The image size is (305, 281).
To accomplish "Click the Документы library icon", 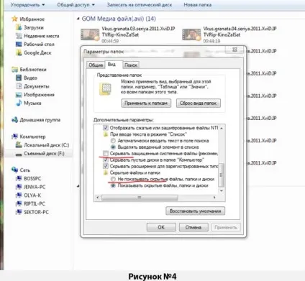I will coord(19,86).
